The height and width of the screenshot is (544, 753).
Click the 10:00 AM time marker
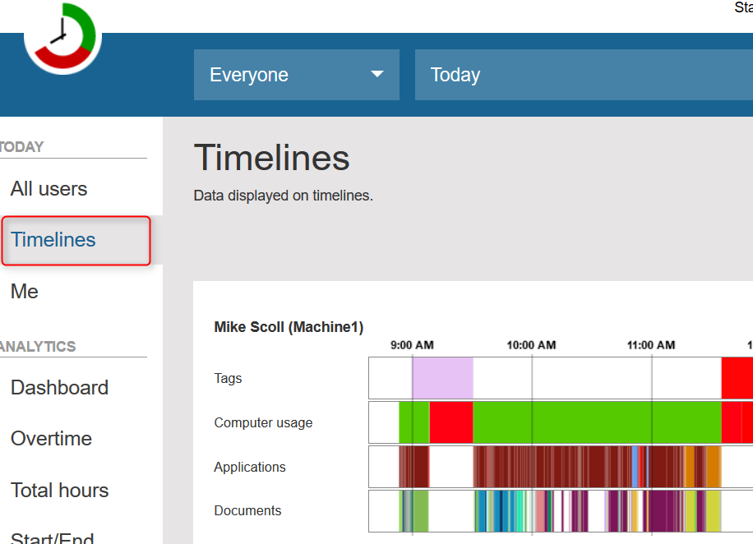[531, 345]
